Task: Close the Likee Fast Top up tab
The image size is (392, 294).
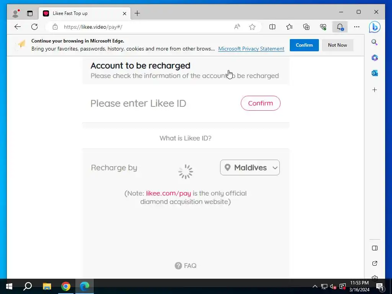Action: [124, 13]
